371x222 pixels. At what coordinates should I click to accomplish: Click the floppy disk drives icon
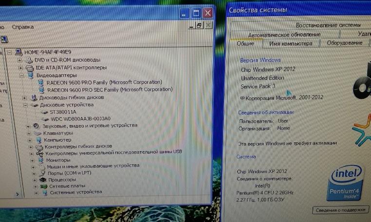tap(34, 98)
